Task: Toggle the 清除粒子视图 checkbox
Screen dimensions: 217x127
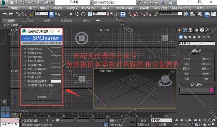Action: (x=25, y=77)
